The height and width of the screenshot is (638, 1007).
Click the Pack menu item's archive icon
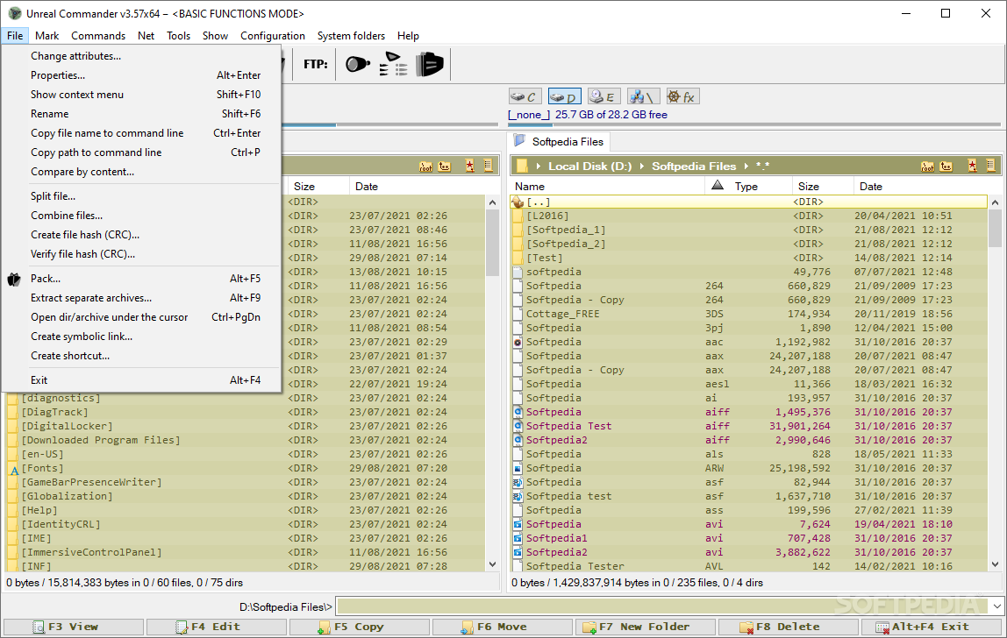14,280
